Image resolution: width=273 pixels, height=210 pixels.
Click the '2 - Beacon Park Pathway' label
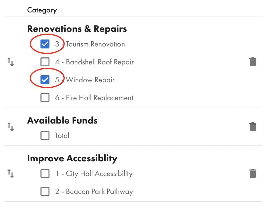click(94, 192)
